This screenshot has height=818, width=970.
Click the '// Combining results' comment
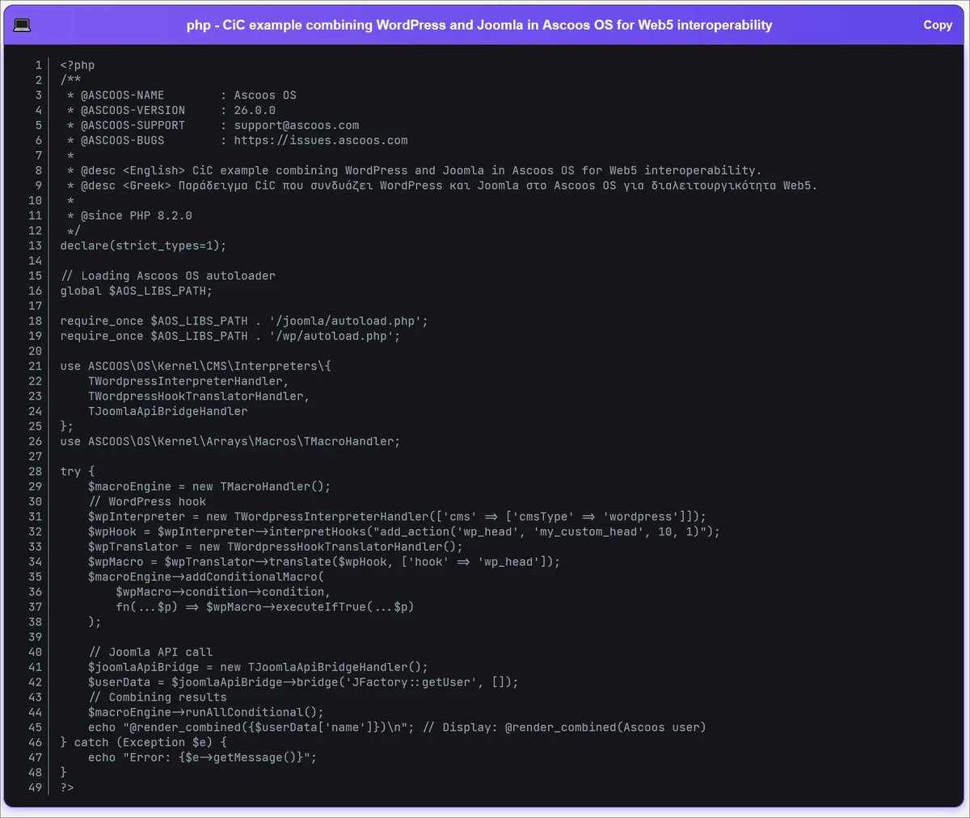158,698
